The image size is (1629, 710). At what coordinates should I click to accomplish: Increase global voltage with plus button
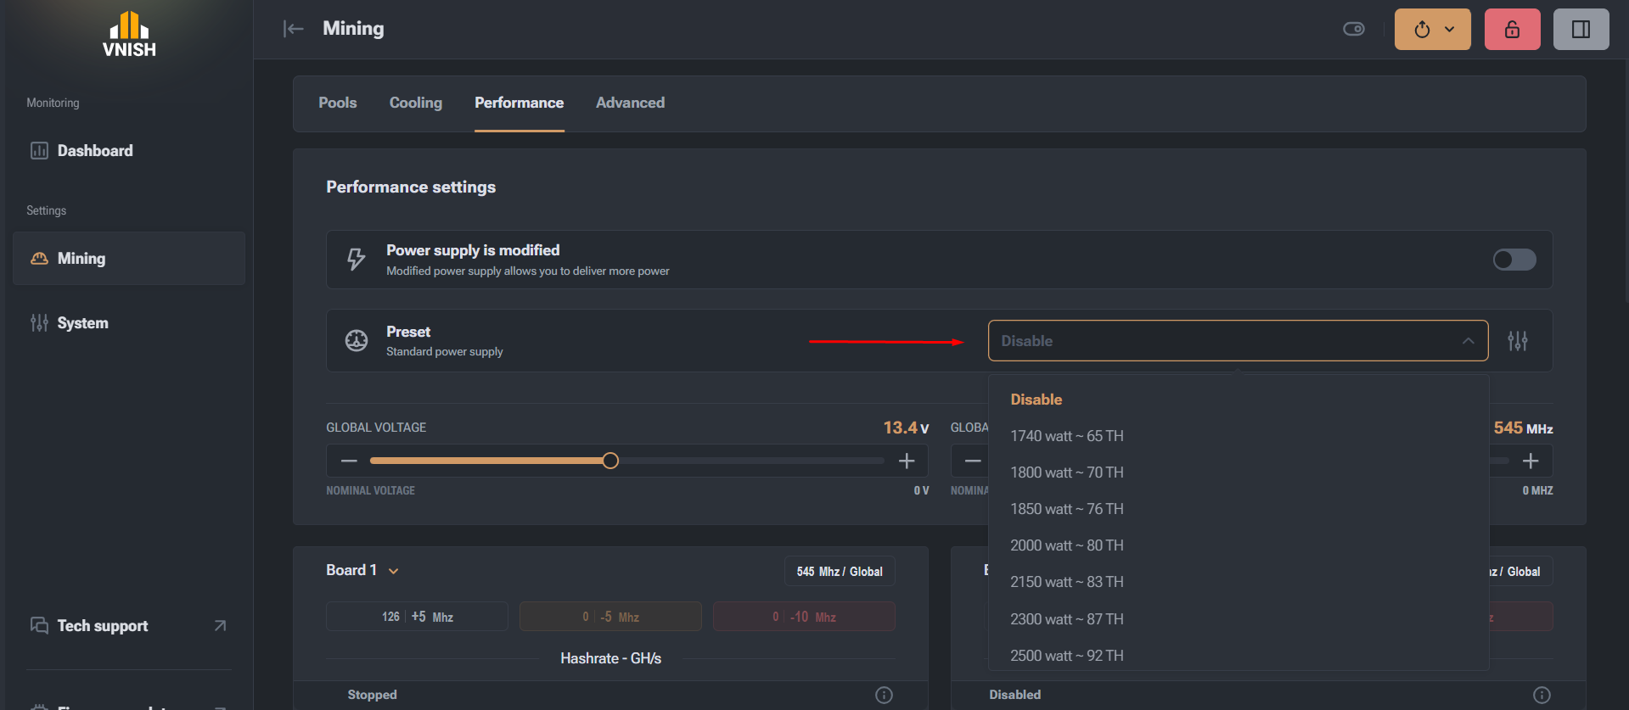click(907, 461)
